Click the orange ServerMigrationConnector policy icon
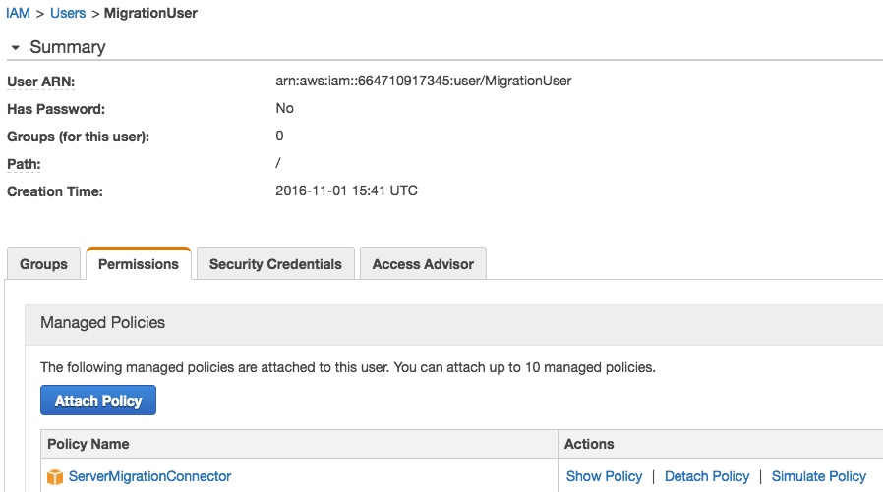Screen dimensions: 883x492 55,477
